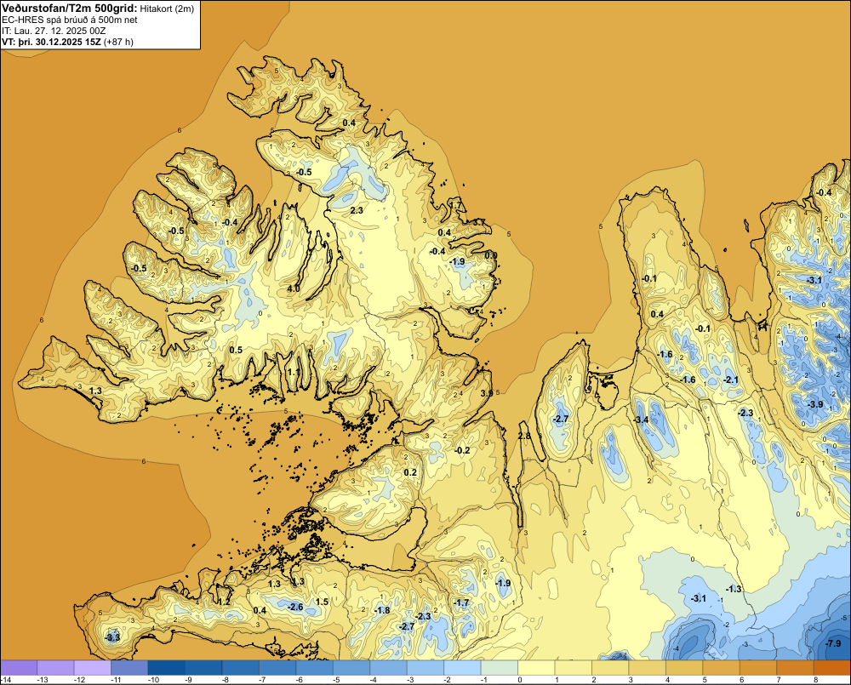Click the 0.2 temperature value

click(410, 472)
